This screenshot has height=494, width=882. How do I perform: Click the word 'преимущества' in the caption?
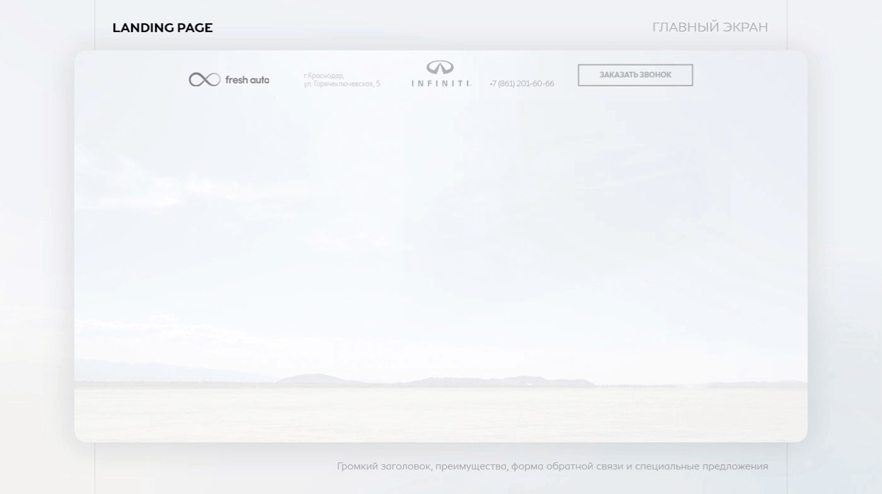coord(471,466)
